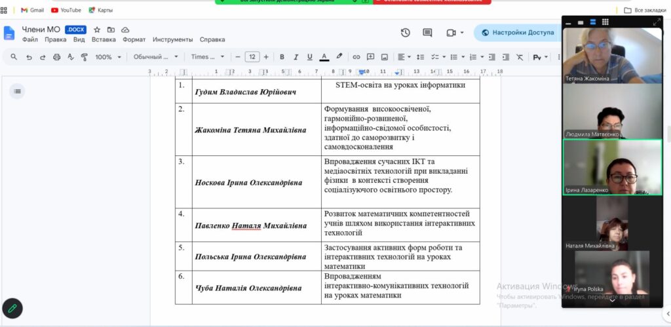
Task: Open the Файл menu
Action: [x=30, y=39]
